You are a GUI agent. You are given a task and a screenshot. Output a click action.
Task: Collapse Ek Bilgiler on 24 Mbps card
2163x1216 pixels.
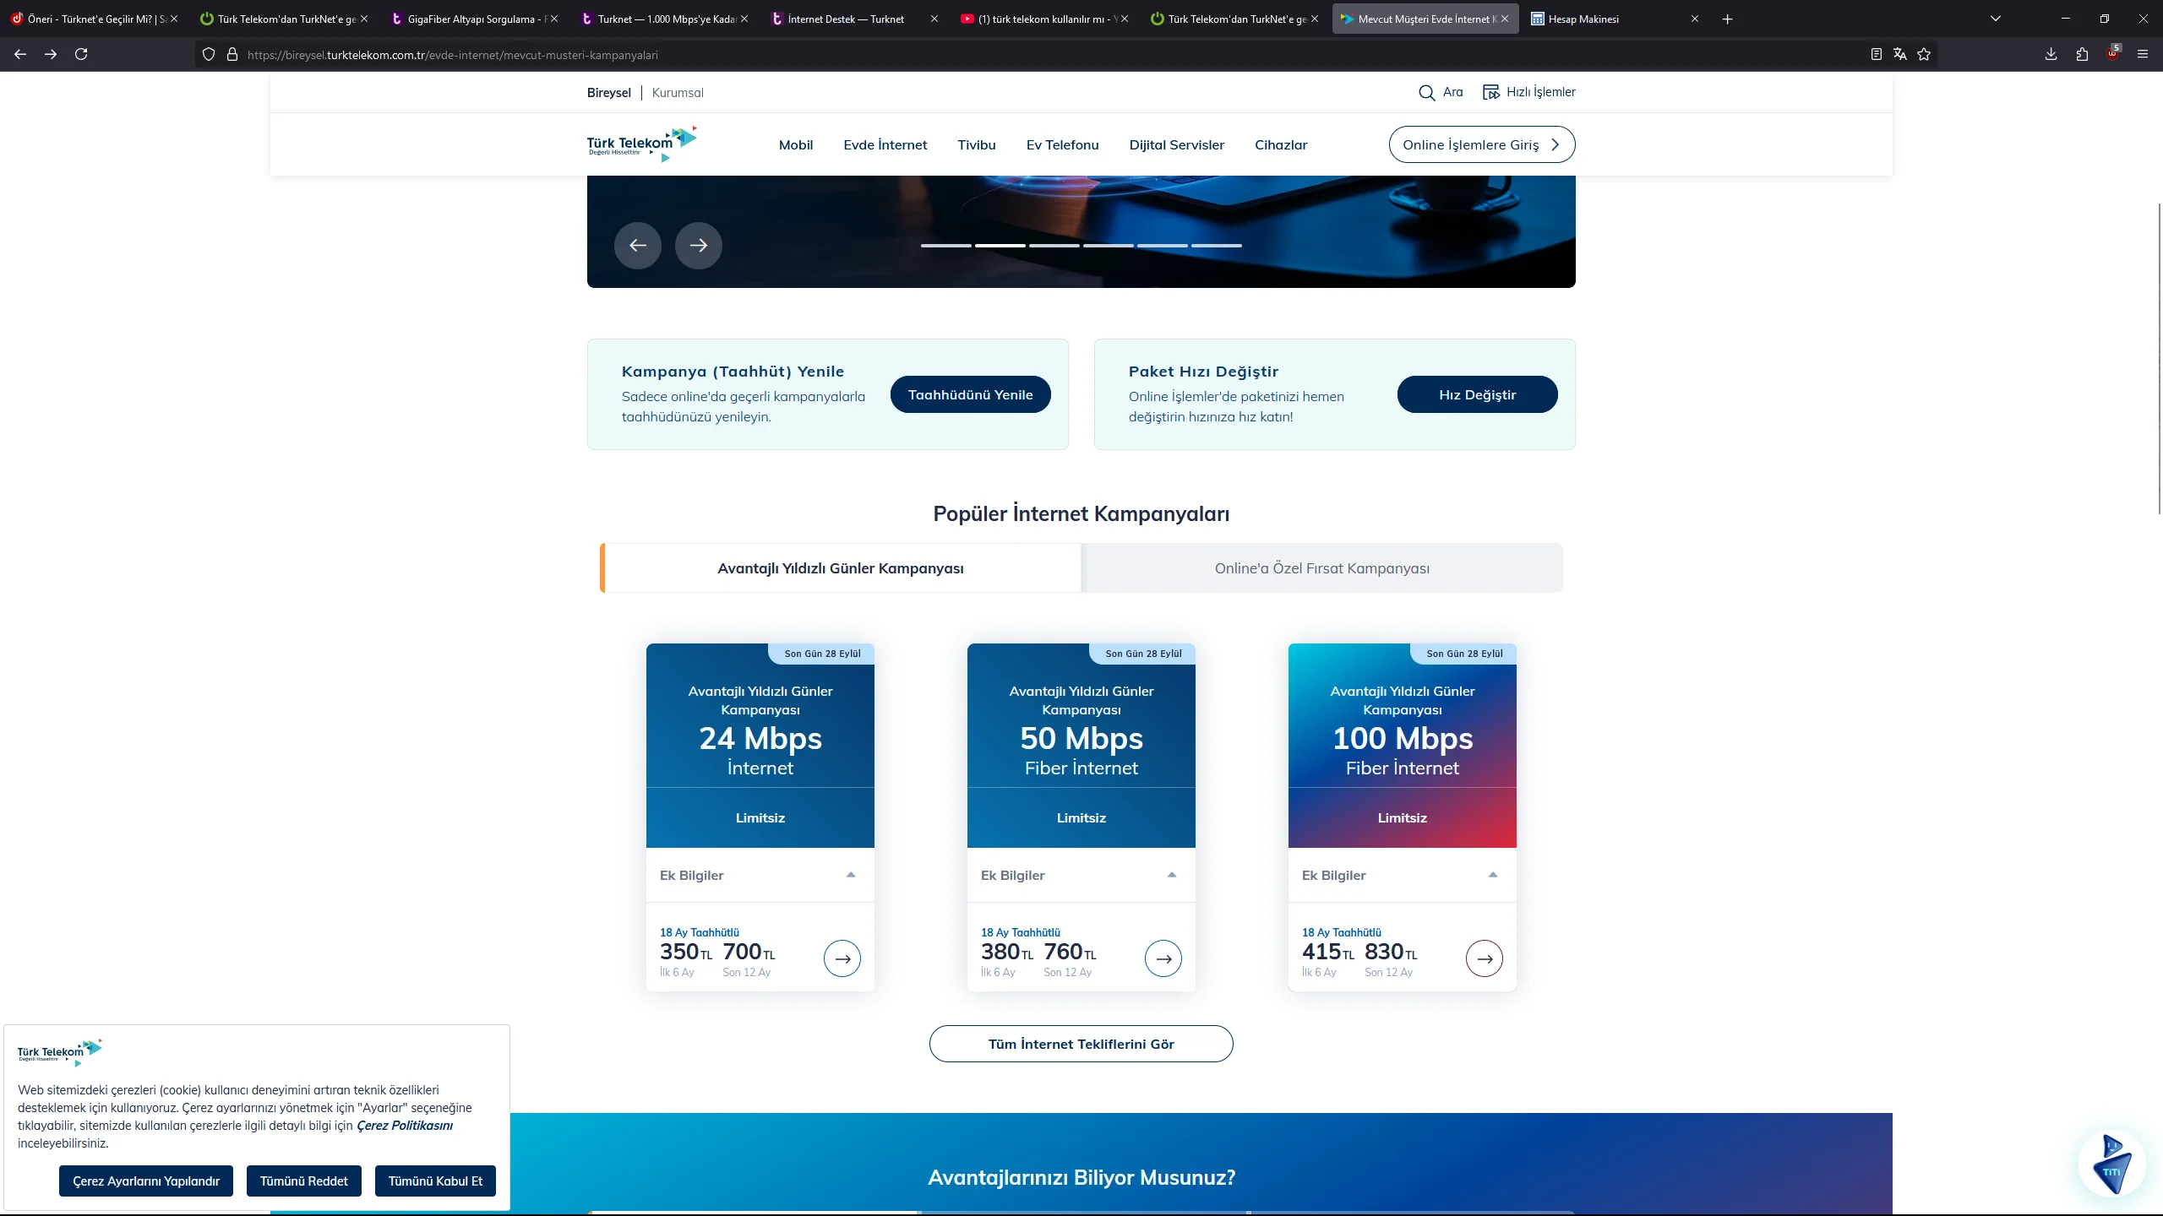(850, 875)
